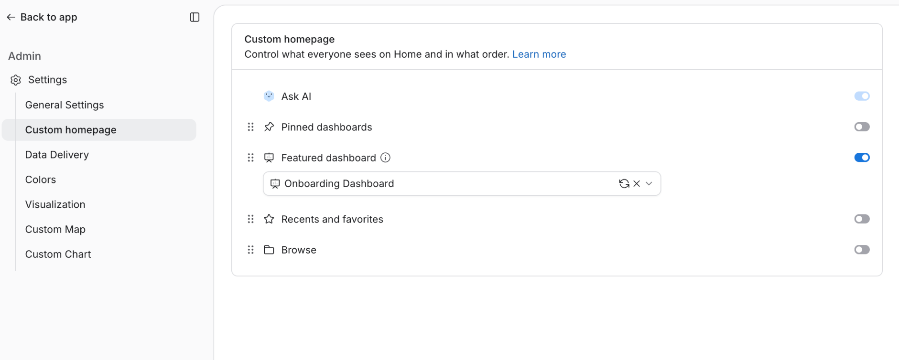Grab the drag handle for Pinned dashboards

tap(250, 127)
